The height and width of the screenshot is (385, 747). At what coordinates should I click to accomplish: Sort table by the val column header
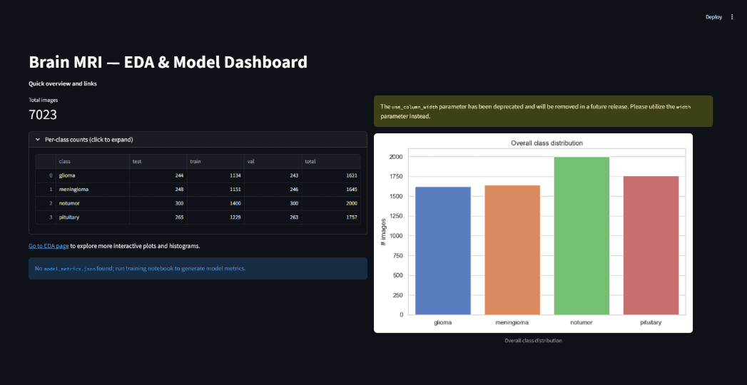273,162
